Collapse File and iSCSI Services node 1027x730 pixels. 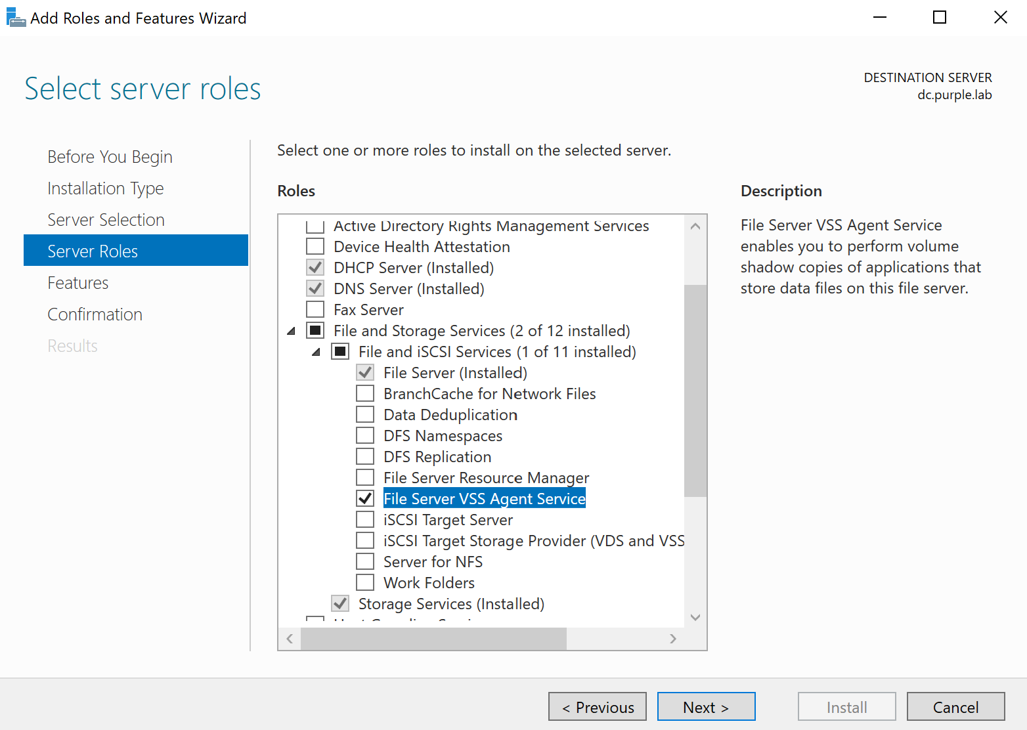(317, 353)
